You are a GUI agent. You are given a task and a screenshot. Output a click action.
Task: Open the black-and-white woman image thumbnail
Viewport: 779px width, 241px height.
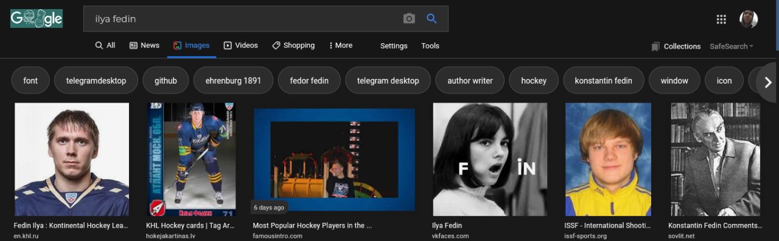[x=490, y=159]
